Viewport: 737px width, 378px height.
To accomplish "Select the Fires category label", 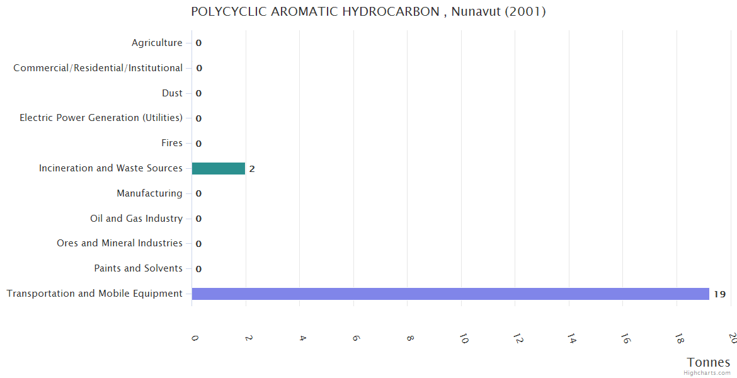I will coord(172,143).
